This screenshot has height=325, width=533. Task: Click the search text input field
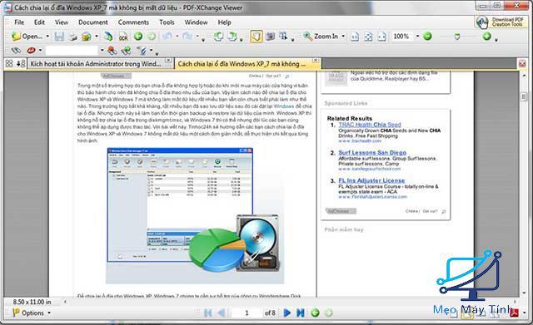pyautogui.click(x=72, y=51)
